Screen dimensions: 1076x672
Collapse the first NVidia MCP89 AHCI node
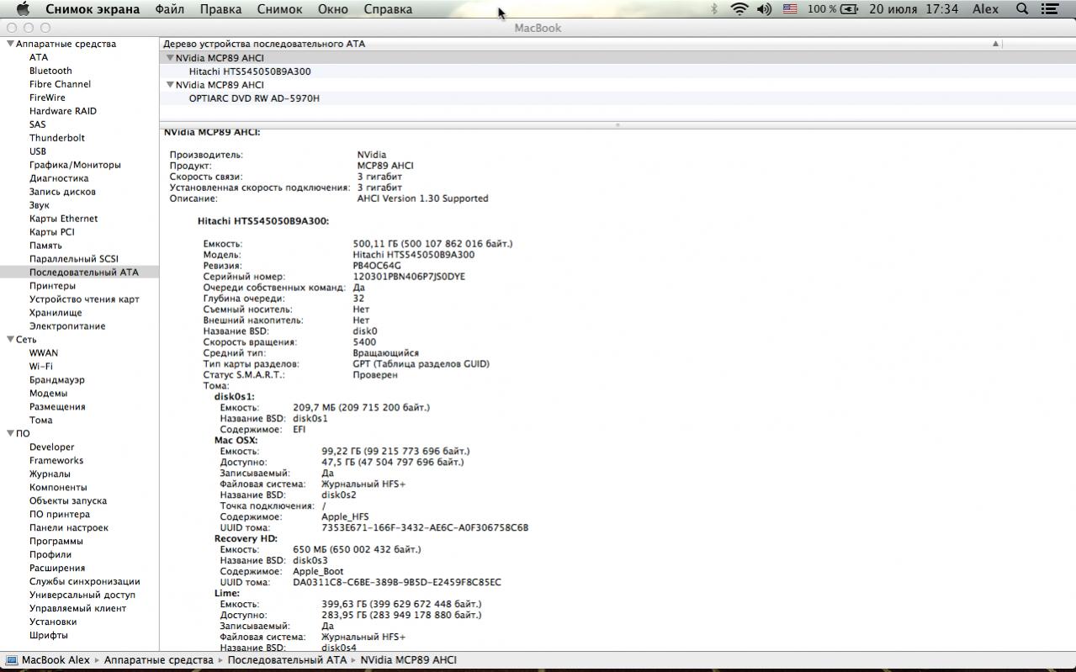point(170,58)
